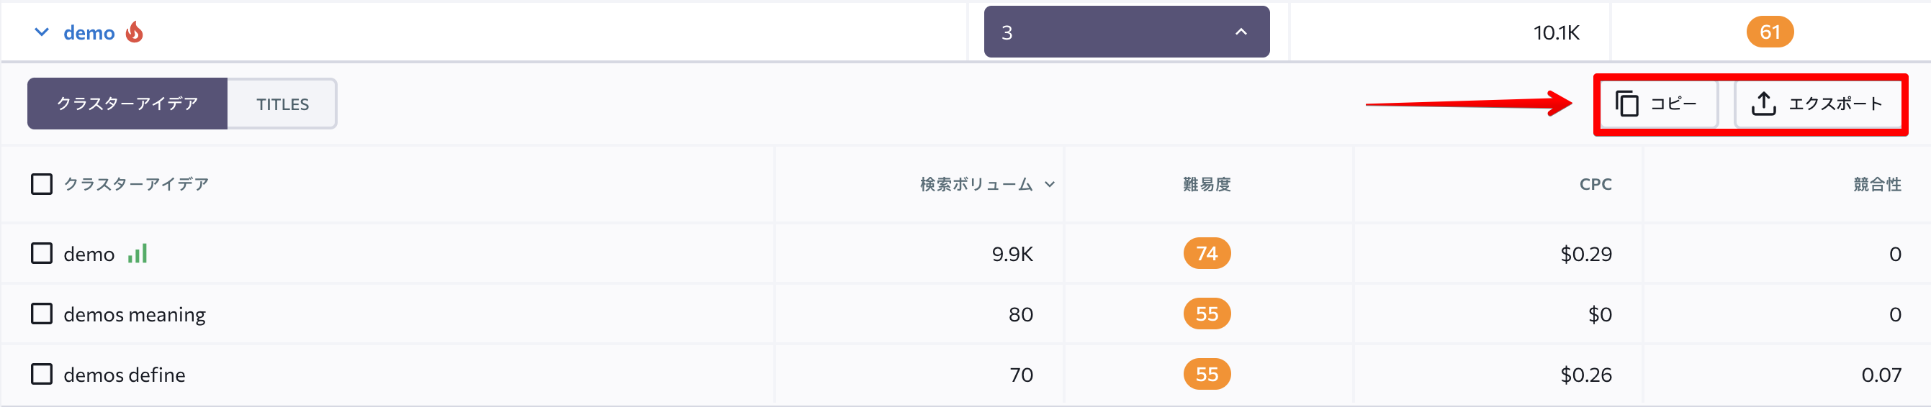Image resolution: width=1931 pixels, height=407 pixels.
Task: Click the 55 badge for demos meaning
Action: [1207, 314]
